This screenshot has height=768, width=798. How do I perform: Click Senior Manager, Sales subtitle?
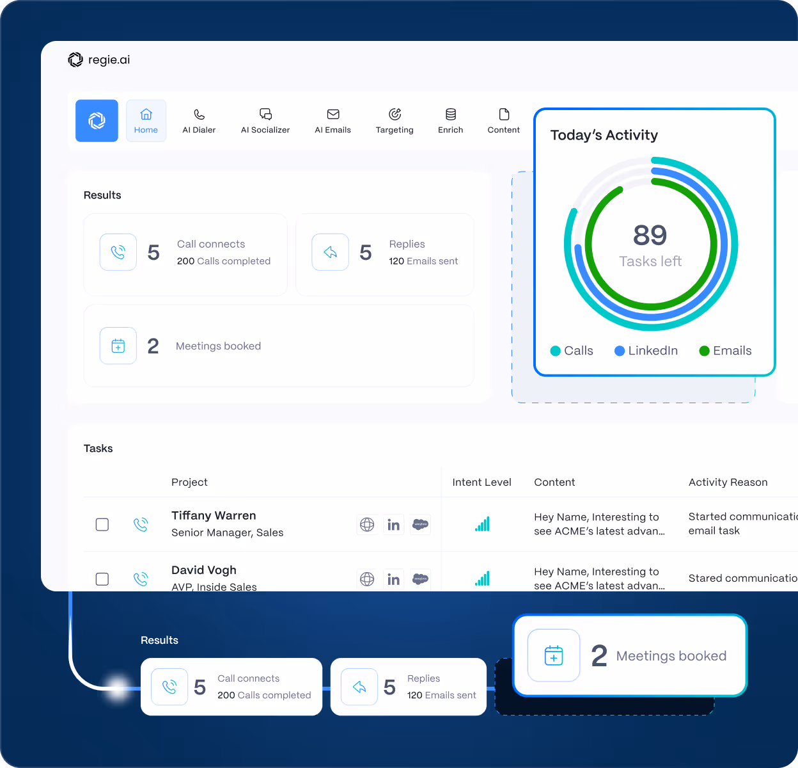click(227, 532)
